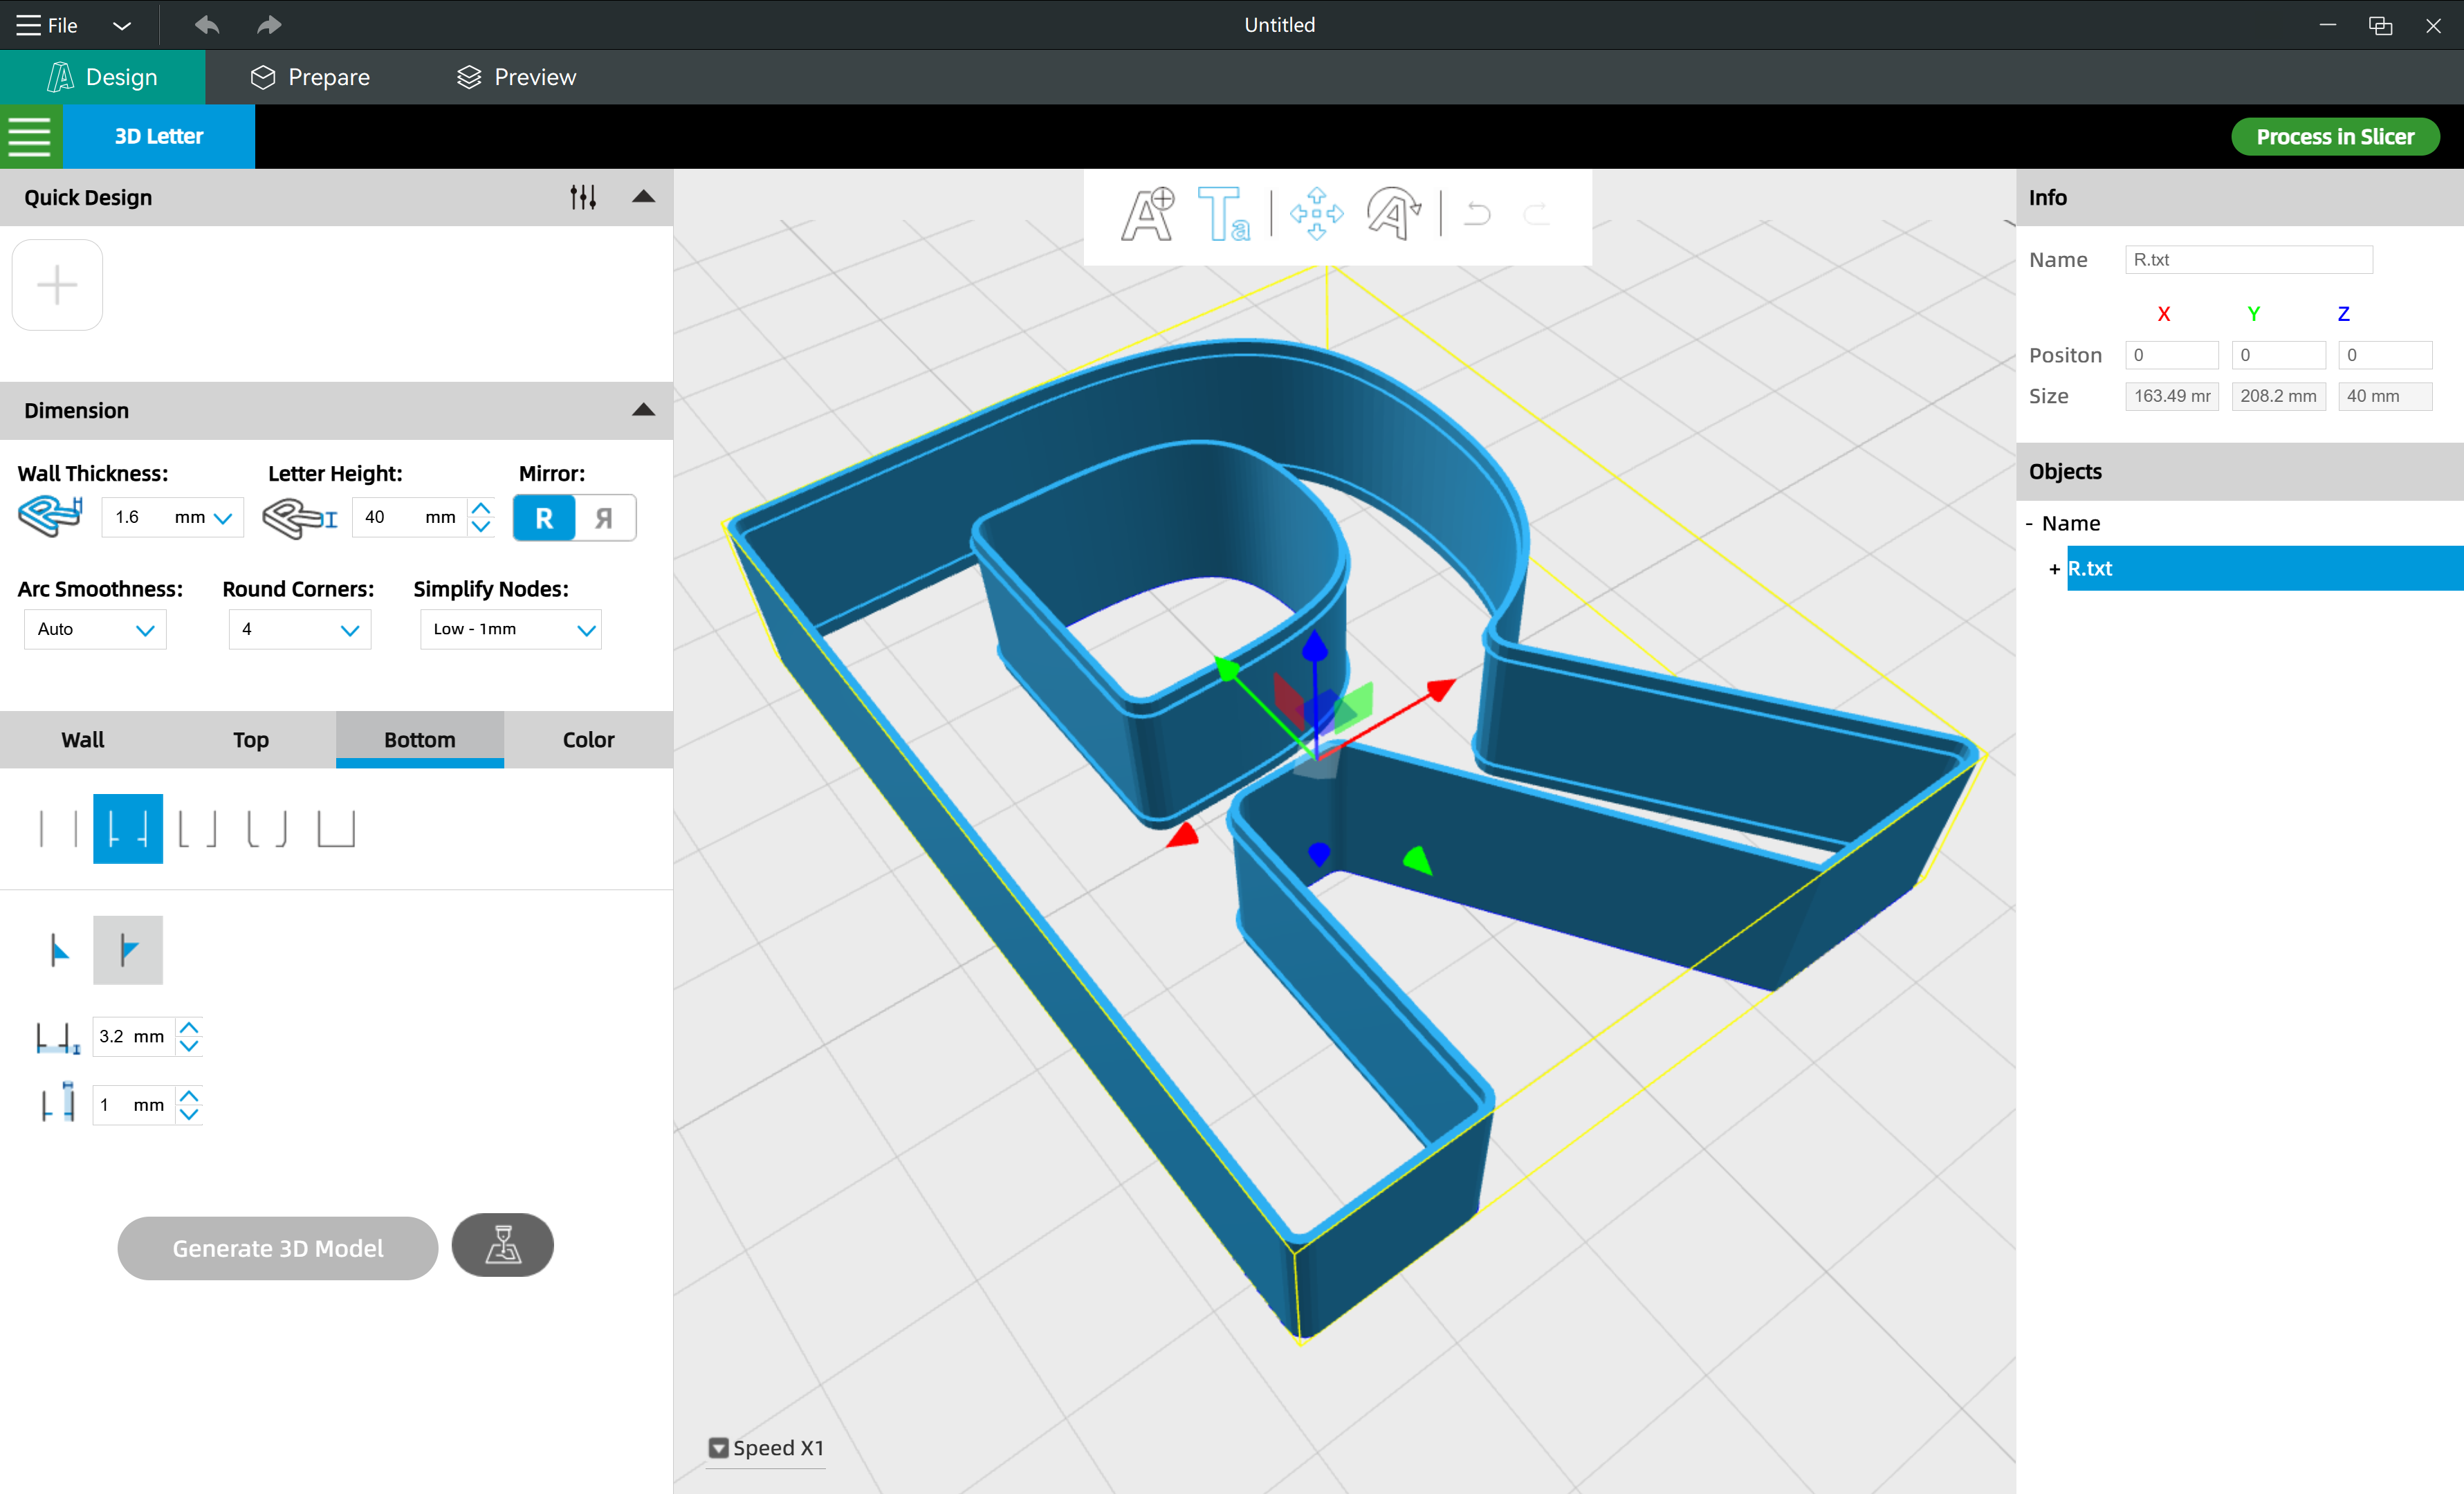Image resolution: width=2464 pixels, height=1494 pixels.
Task: Open the Round Corners dropdown
Action: click(x=300, y=630)
